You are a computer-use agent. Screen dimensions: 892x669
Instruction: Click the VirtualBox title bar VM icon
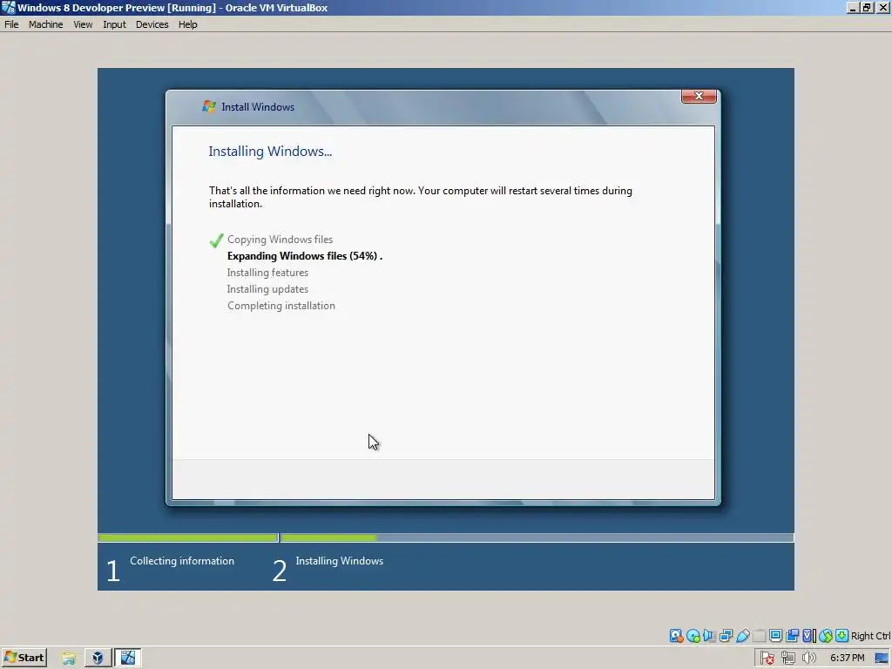(9, 7)
